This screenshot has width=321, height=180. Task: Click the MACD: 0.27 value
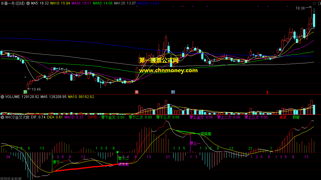pyautogui.click(x=74, y=117)
